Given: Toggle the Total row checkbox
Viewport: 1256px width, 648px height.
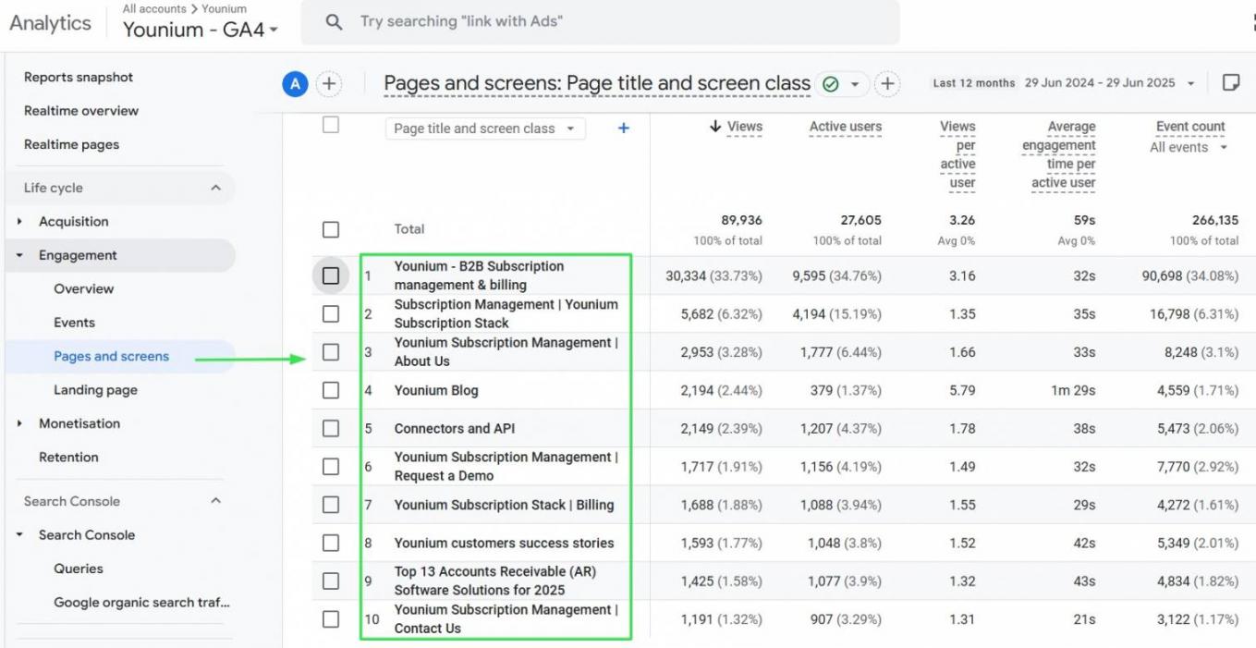Looking at the screenshot, I should click(x=331, y=229).
